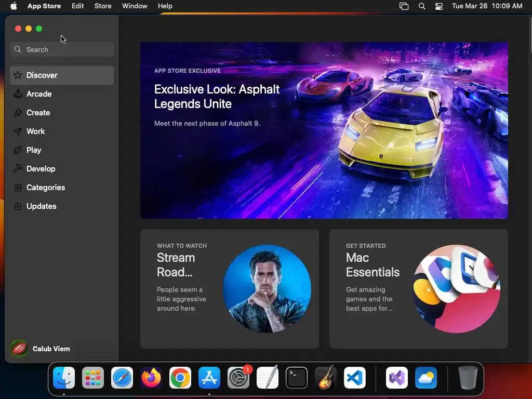Select Play in the sidebar

tap(62, 150)
